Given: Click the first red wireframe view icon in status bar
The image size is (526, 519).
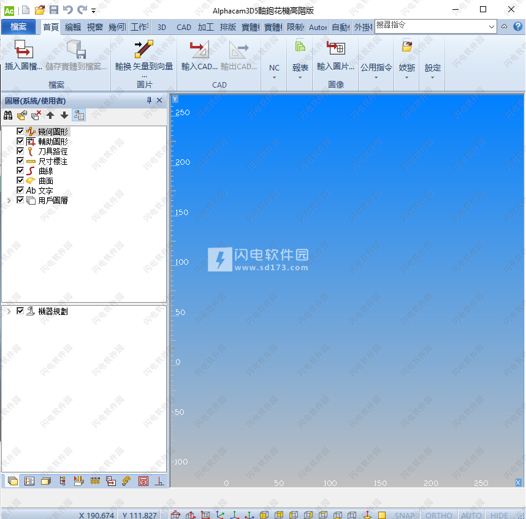Looking at the screenshot, I should click(x=175, y=515).
